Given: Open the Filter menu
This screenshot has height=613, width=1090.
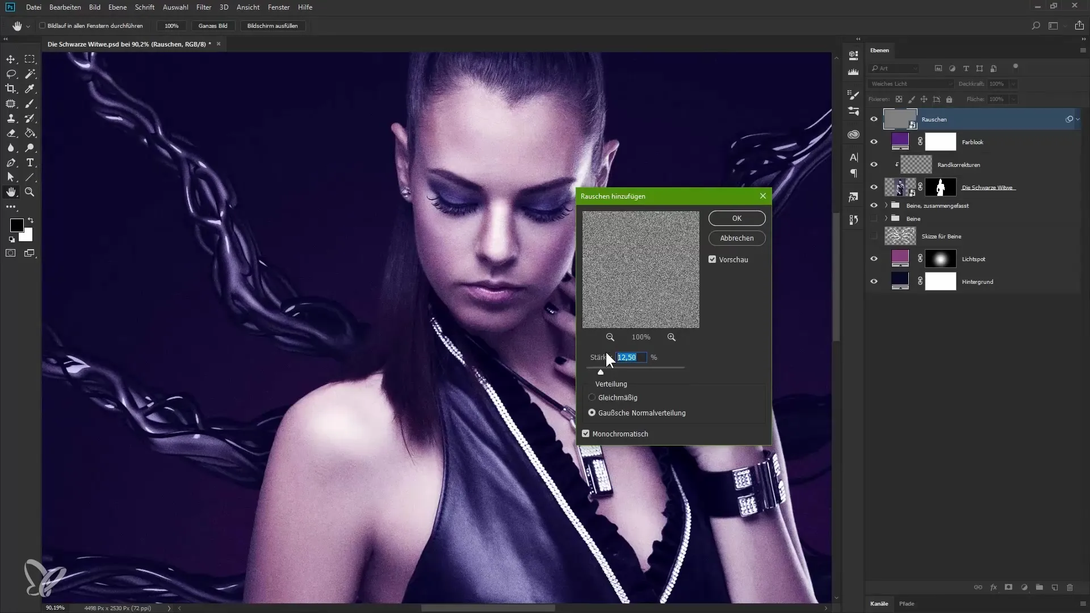Looking at the screenshot, I should tap(204, 7).
